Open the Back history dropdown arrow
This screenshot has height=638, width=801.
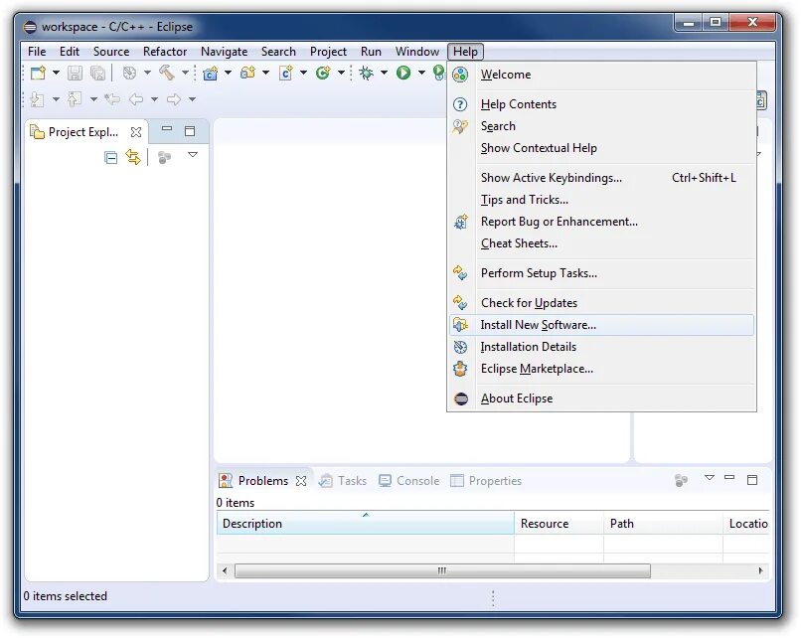coord(154,99)
